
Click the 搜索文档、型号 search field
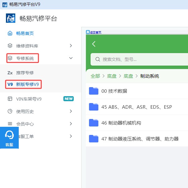(139, 59)
